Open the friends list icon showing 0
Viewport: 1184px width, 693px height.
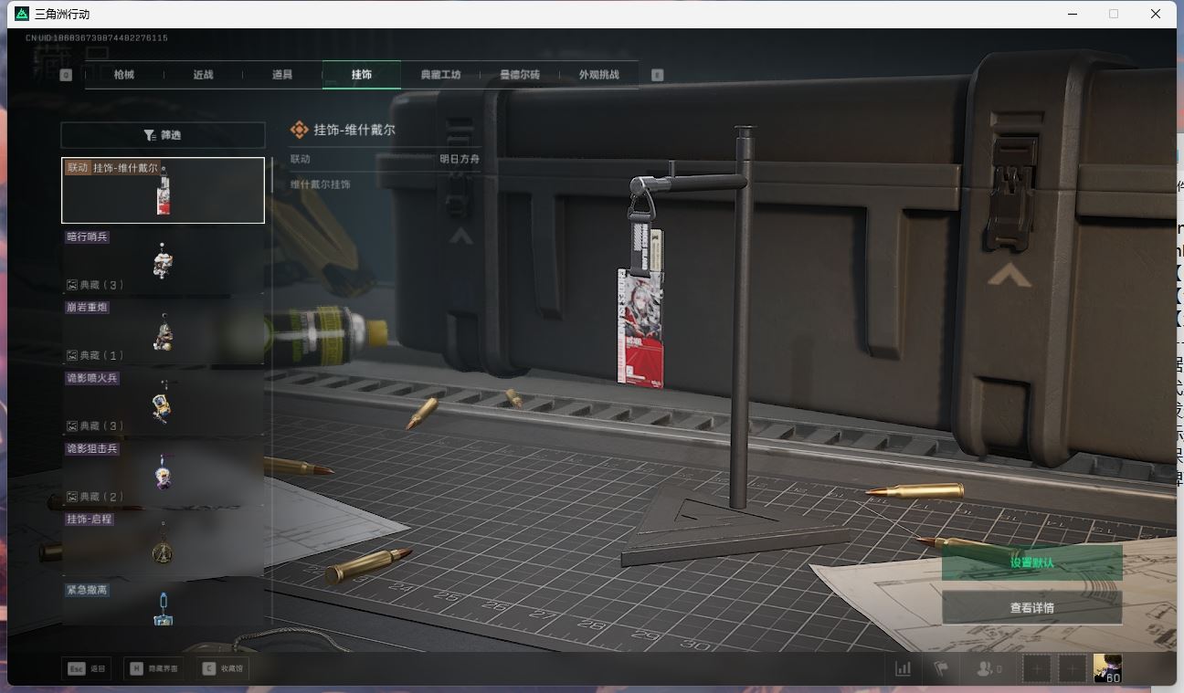985,668
